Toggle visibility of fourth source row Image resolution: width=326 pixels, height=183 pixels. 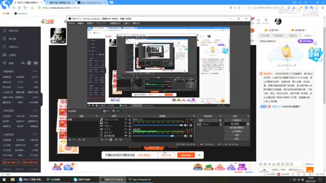[x=126, y=129]
